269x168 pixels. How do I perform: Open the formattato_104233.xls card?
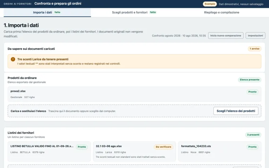[x=220, y=151]
